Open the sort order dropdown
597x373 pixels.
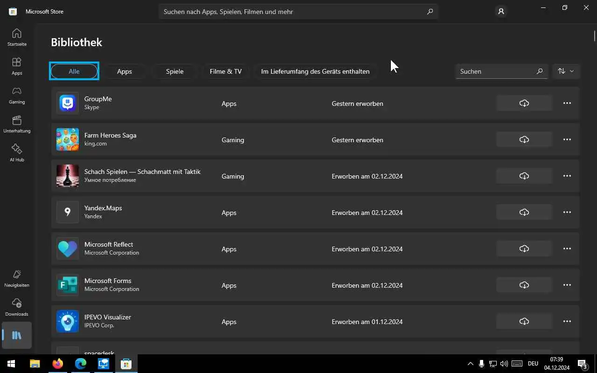tap(566, 71)
